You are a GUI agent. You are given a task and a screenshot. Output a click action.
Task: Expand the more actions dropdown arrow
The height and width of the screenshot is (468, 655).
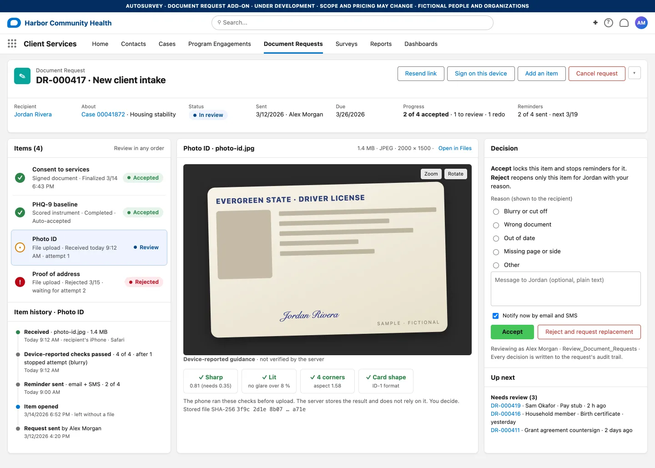coord(635,73)
